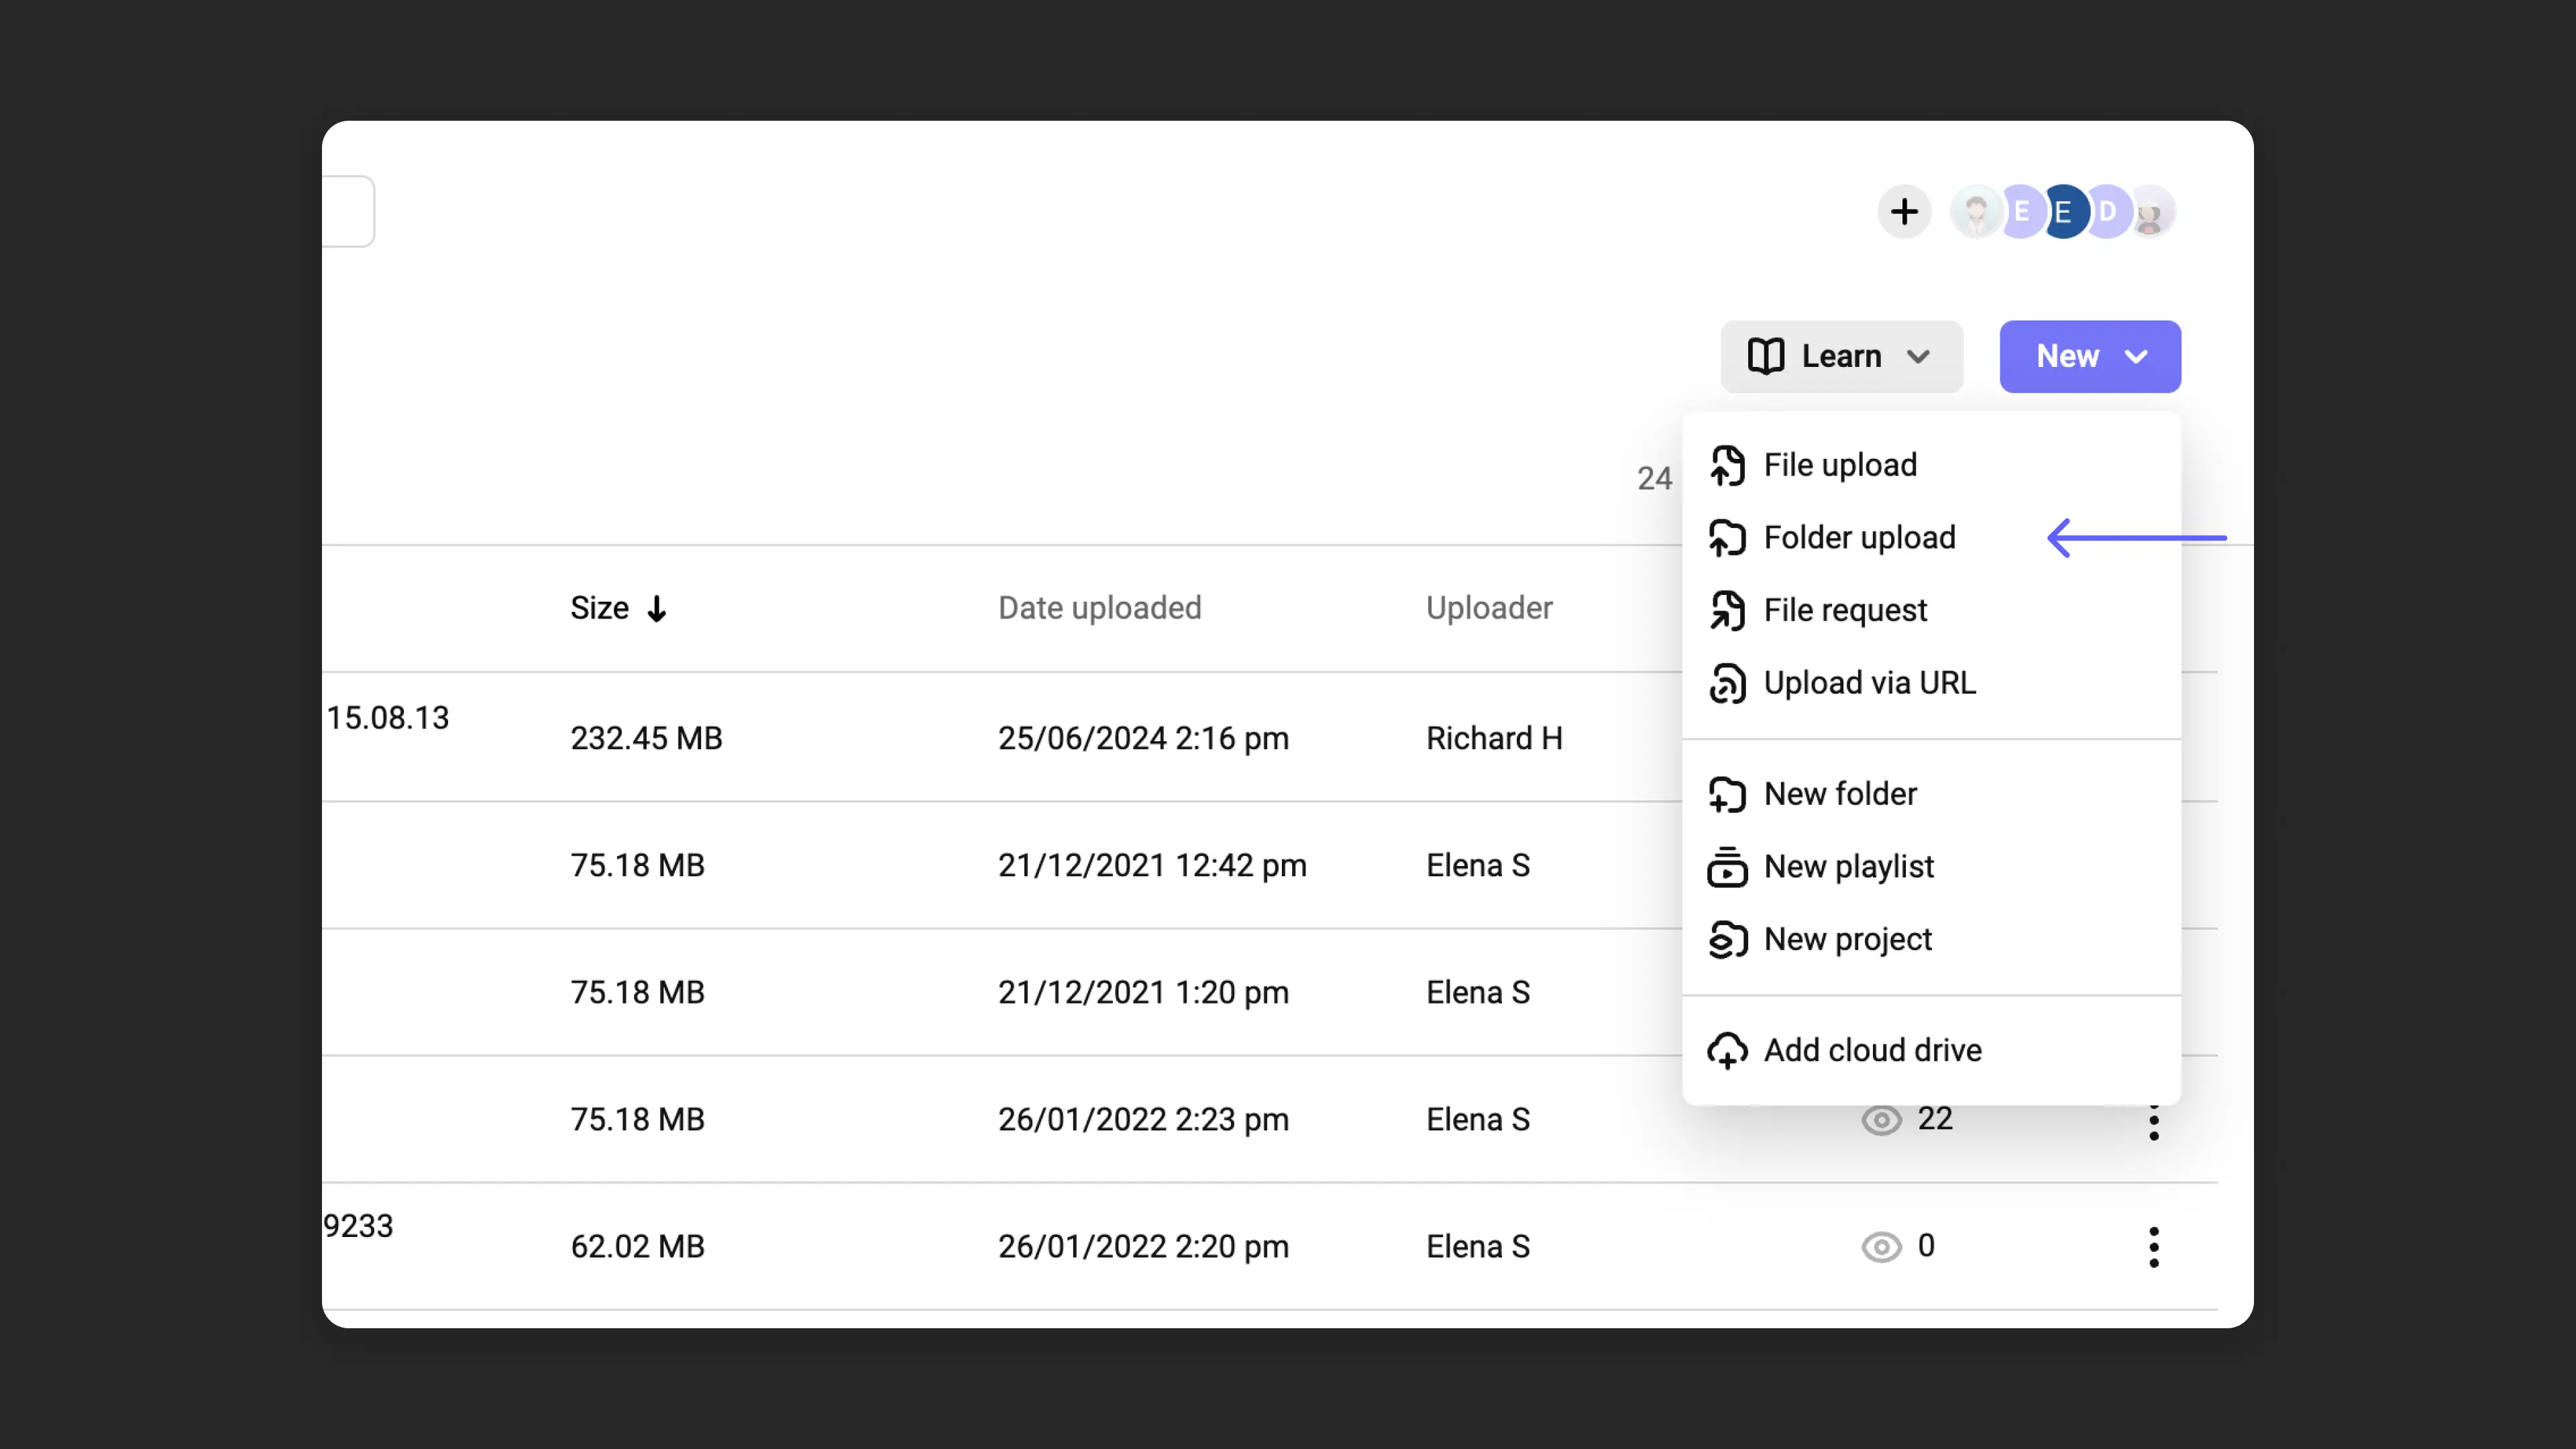Open more options for the 26/01/2022 2:23 pm file

2154,1122
